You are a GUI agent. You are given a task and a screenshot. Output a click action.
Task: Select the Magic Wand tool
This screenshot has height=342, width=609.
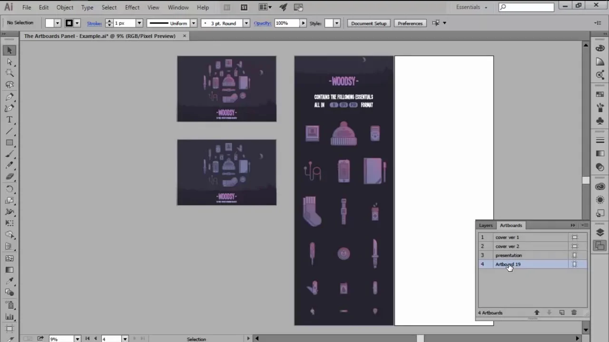[10, 73]
